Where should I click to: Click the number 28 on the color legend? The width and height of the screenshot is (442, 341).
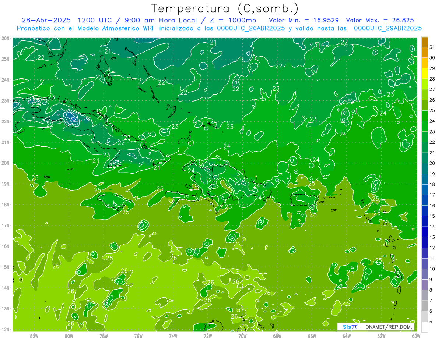(x=432, y=79)
